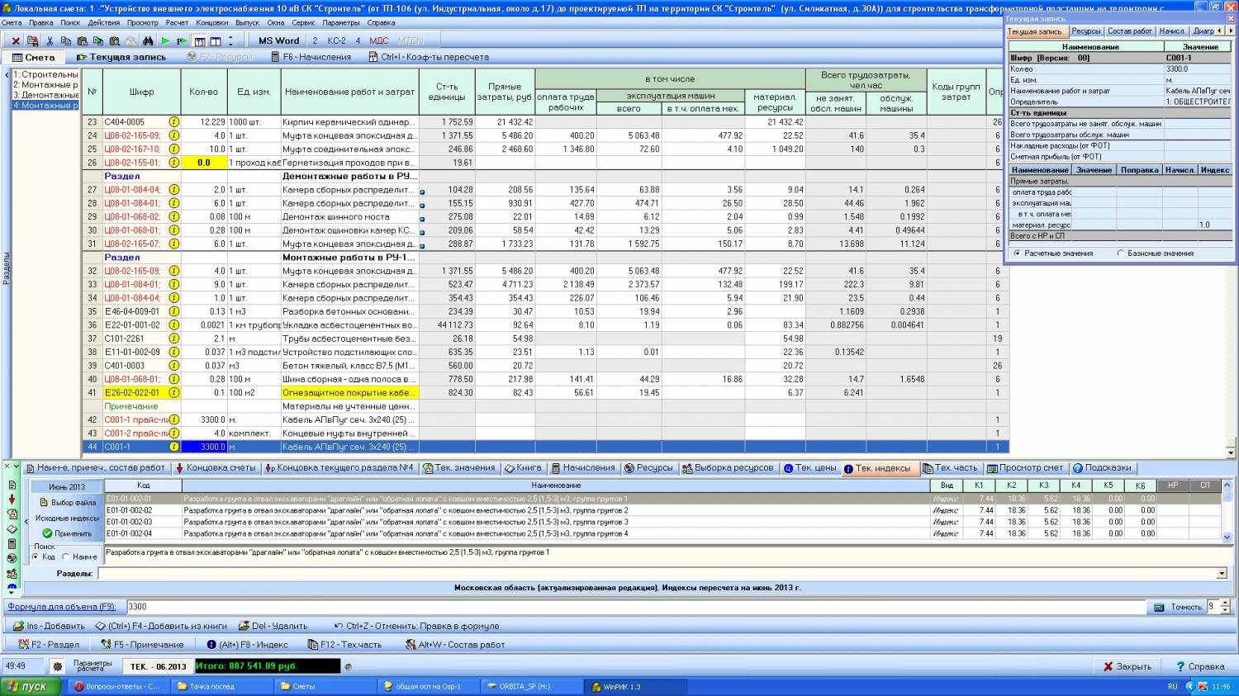The image size is (1239, 696).
Task: Click the red X delete icon in toolbar
Action: click(x=15, y=40)
